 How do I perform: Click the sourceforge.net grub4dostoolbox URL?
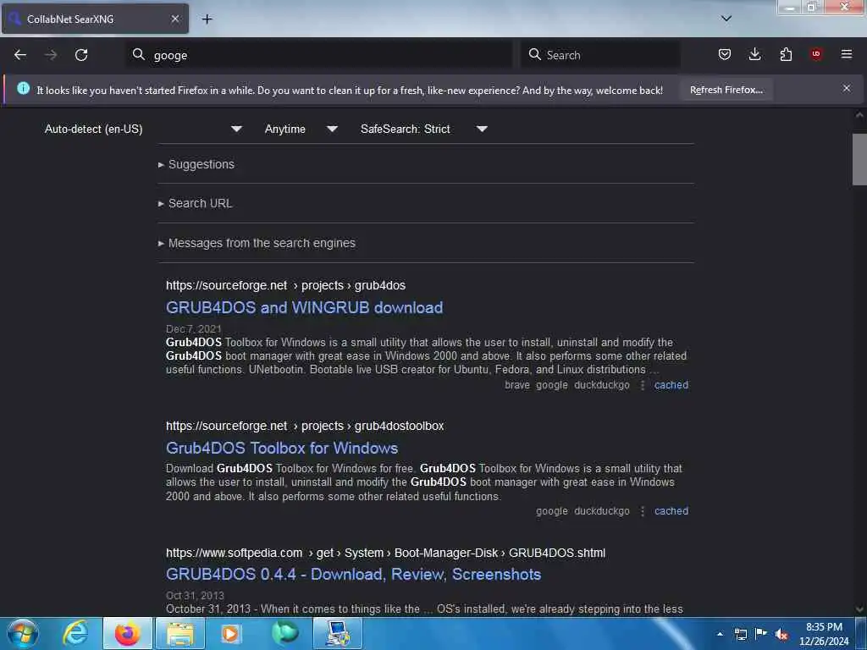[305, 427]
